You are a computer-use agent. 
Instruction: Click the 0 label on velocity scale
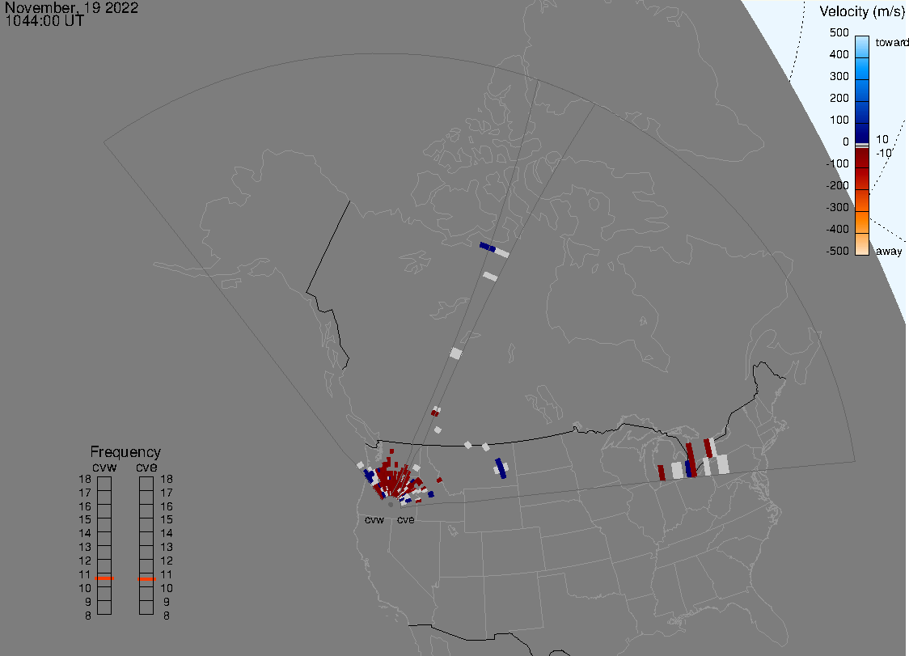coord(846,142)
